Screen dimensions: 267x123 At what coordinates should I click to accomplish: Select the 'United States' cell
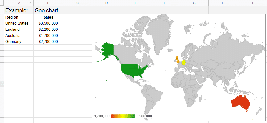(x=19, y=23)
